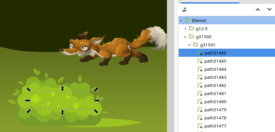
Task: Select path31485 in the objects list
Action: (x=227, y=61)
